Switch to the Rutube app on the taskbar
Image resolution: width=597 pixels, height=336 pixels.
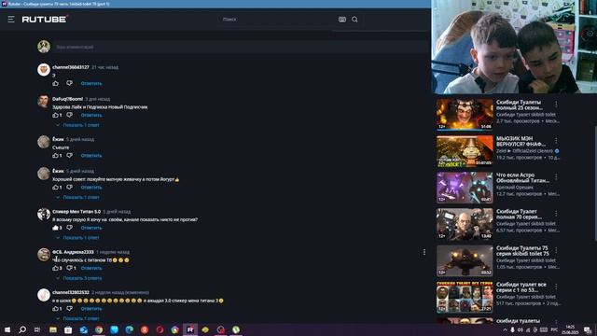click(x=190, y=329)
